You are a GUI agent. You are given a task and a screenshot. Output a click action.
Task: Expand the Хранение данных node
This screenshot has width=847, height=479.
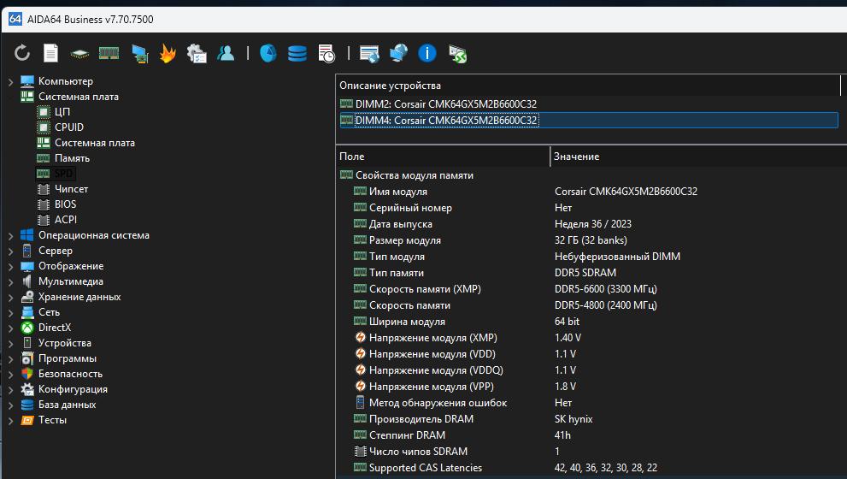(11, 298)
